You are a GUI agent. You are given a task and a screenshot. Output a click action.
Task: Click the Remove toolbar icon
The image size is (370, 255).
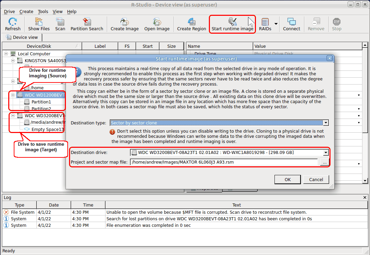coord(316,24)
